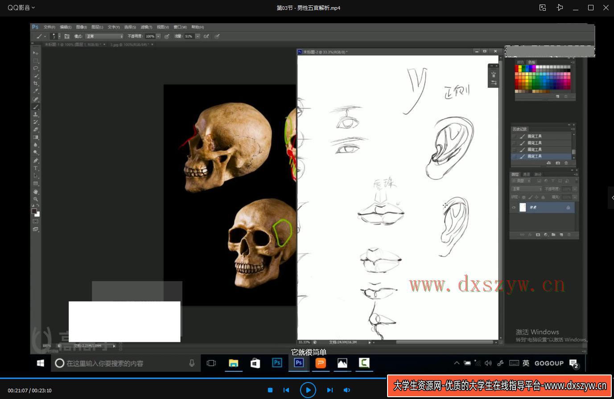The height and width of the screenshot is (399, 614).
Task: Select the Pen tool
Action: click(x=36, y=160)
